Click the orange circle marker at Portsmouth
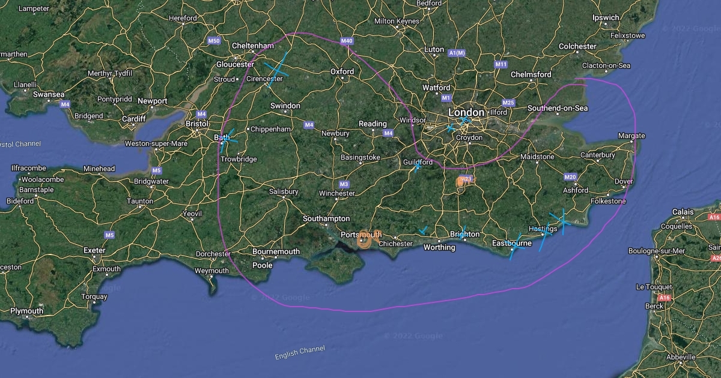The width and height of the screenshot is (721, 378). [364, 241]
